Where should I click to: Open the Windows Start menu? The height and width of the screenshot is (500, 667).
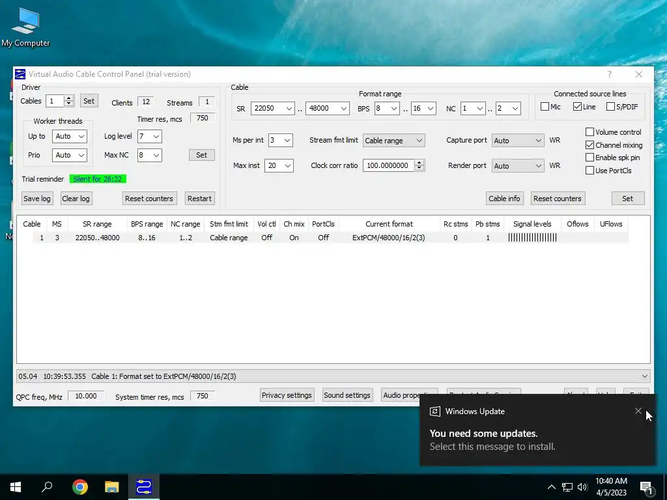point(16,487)
